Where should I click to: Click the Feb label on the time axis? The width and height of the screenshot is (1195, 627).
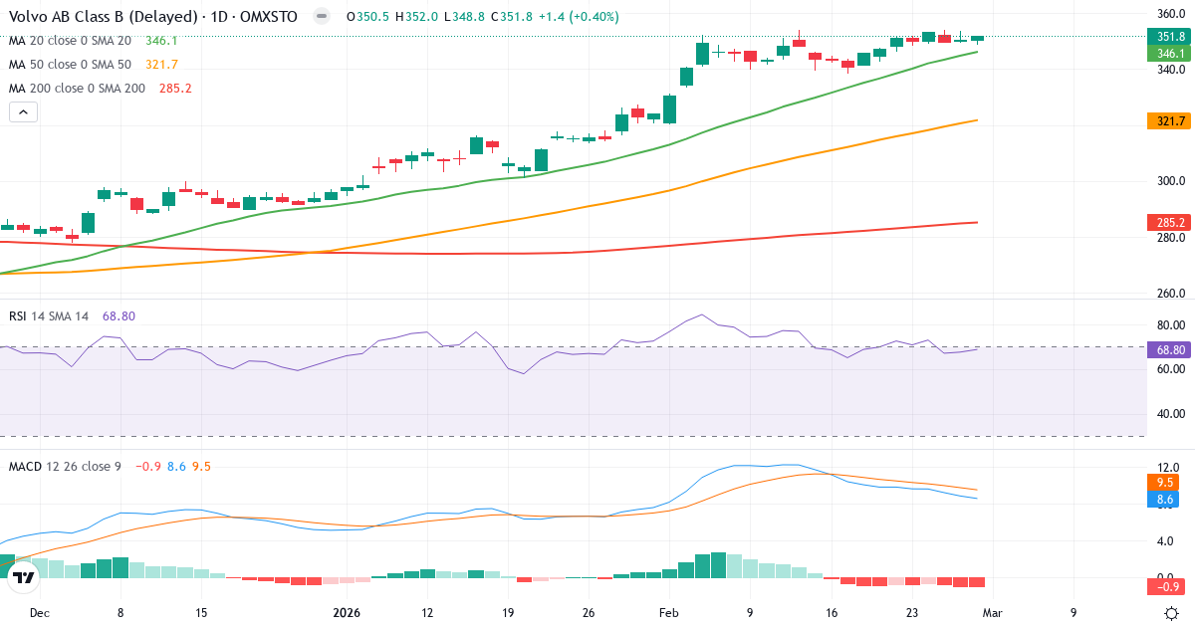pyautogui.click(x=668, y=614)
